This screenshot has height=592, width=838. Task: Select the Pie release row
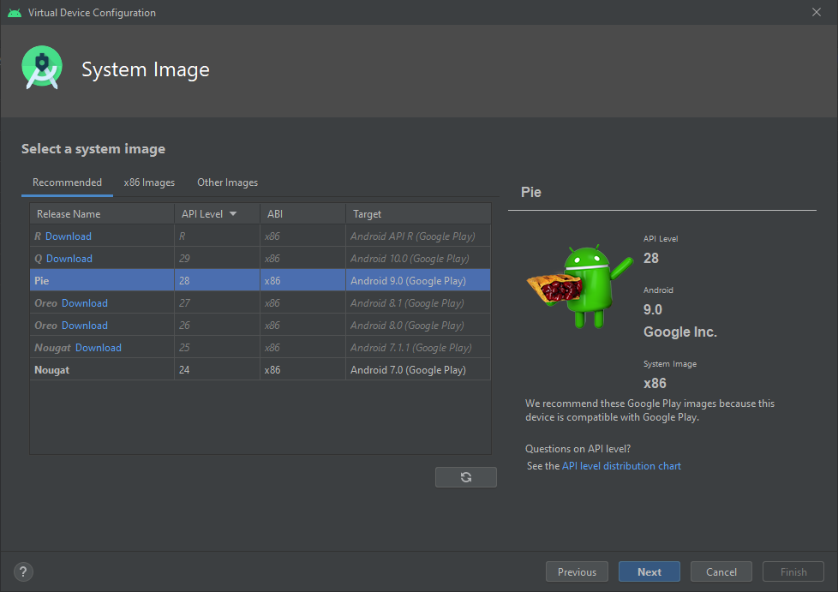tap(260, 280)
